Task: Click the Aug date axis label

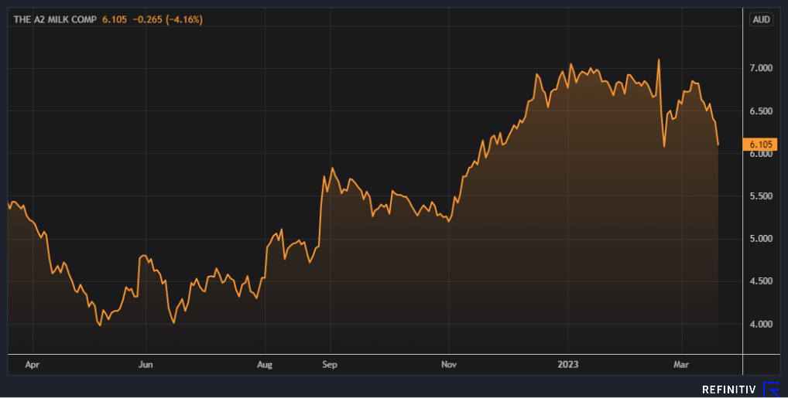Action: 265,365
